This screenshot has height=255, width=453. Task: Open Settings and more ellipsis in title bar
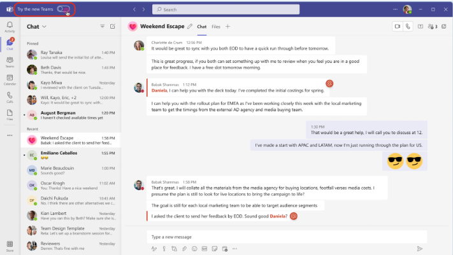pyautogui.click(x=395, y=10)
